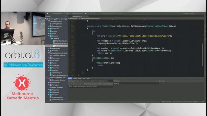Click References folder icon in Android project

tap(50, 58)
